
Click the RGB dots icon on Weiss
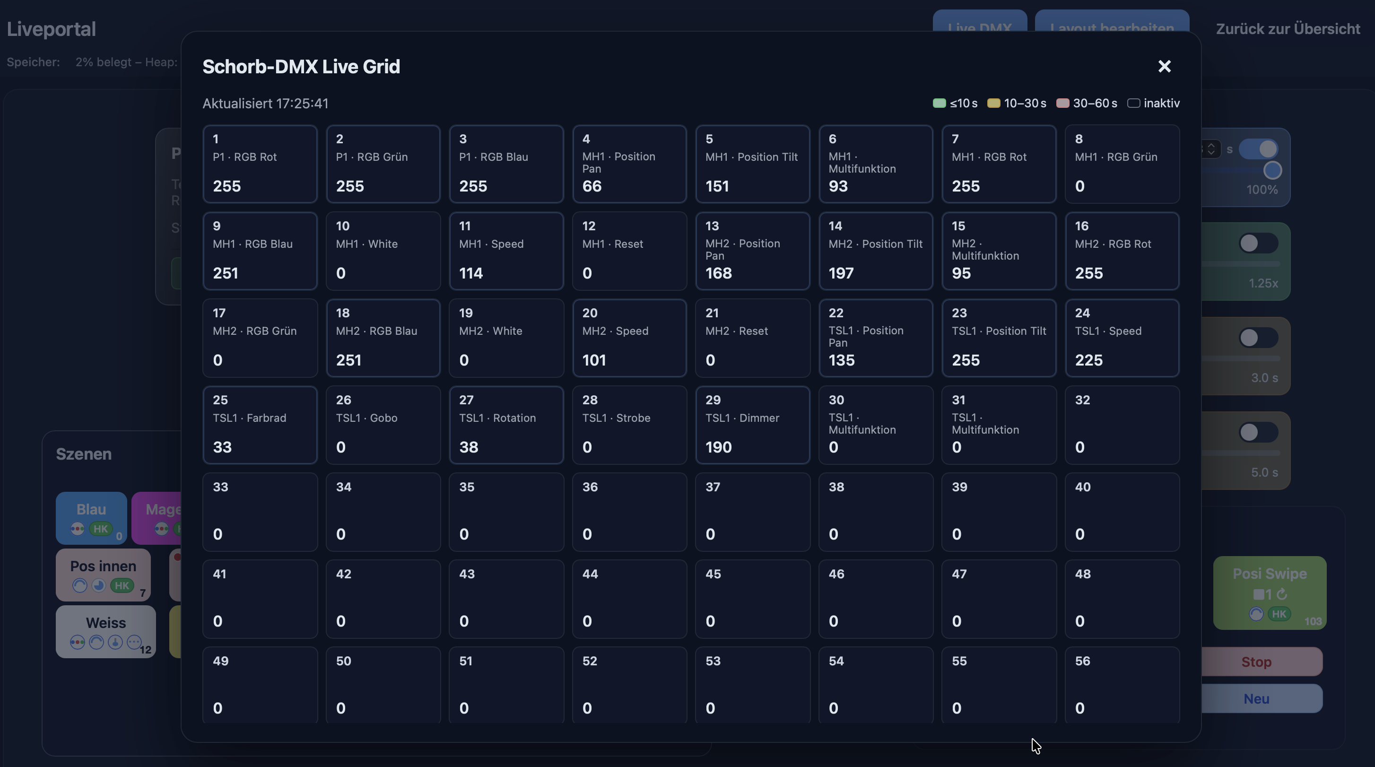pos(78,642)
